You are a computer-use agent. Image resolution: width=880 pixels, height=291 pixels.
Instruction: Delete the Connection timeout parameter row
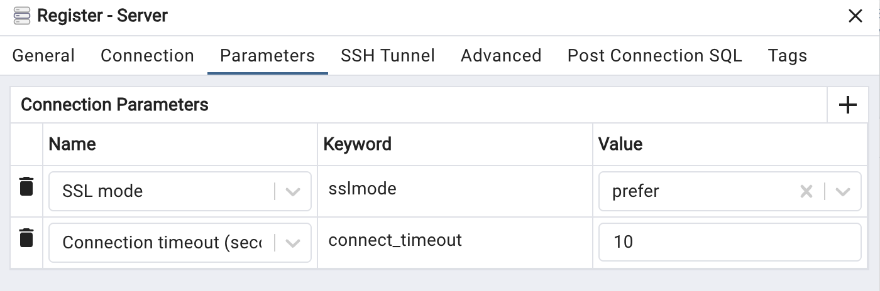[26, 238]
